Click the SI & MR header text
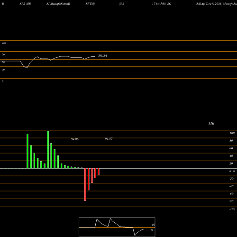The image size is (237, 237). click(x=25, y=4)
